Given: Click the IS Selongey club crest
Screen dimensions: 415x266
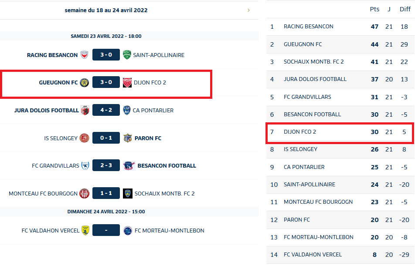Looking at the screenshot, I should tap(85, 138).
